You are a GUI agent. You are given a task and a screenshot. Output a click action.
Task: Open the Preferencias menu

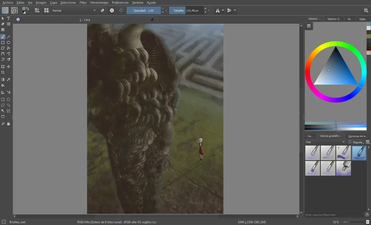tap(120, 3)
